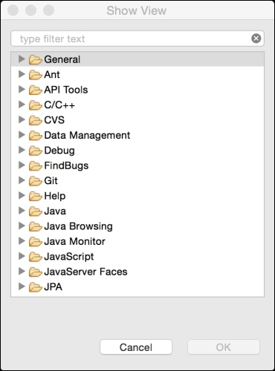Expand the API Tools category arrow
Screen dimensions: 275x371
tap(22, 89)
